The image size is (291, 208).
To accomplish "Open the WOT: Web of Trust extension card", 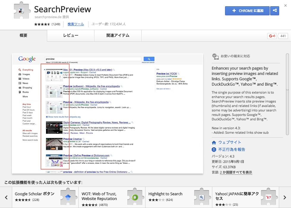I will click(x=112, y=197).
